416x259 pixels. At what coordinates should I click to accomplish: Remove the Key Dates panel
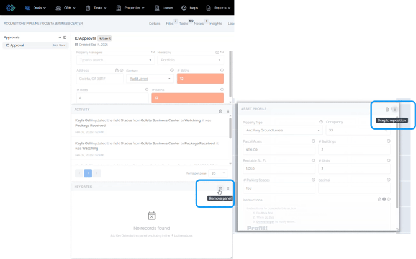tap(220, 188)
